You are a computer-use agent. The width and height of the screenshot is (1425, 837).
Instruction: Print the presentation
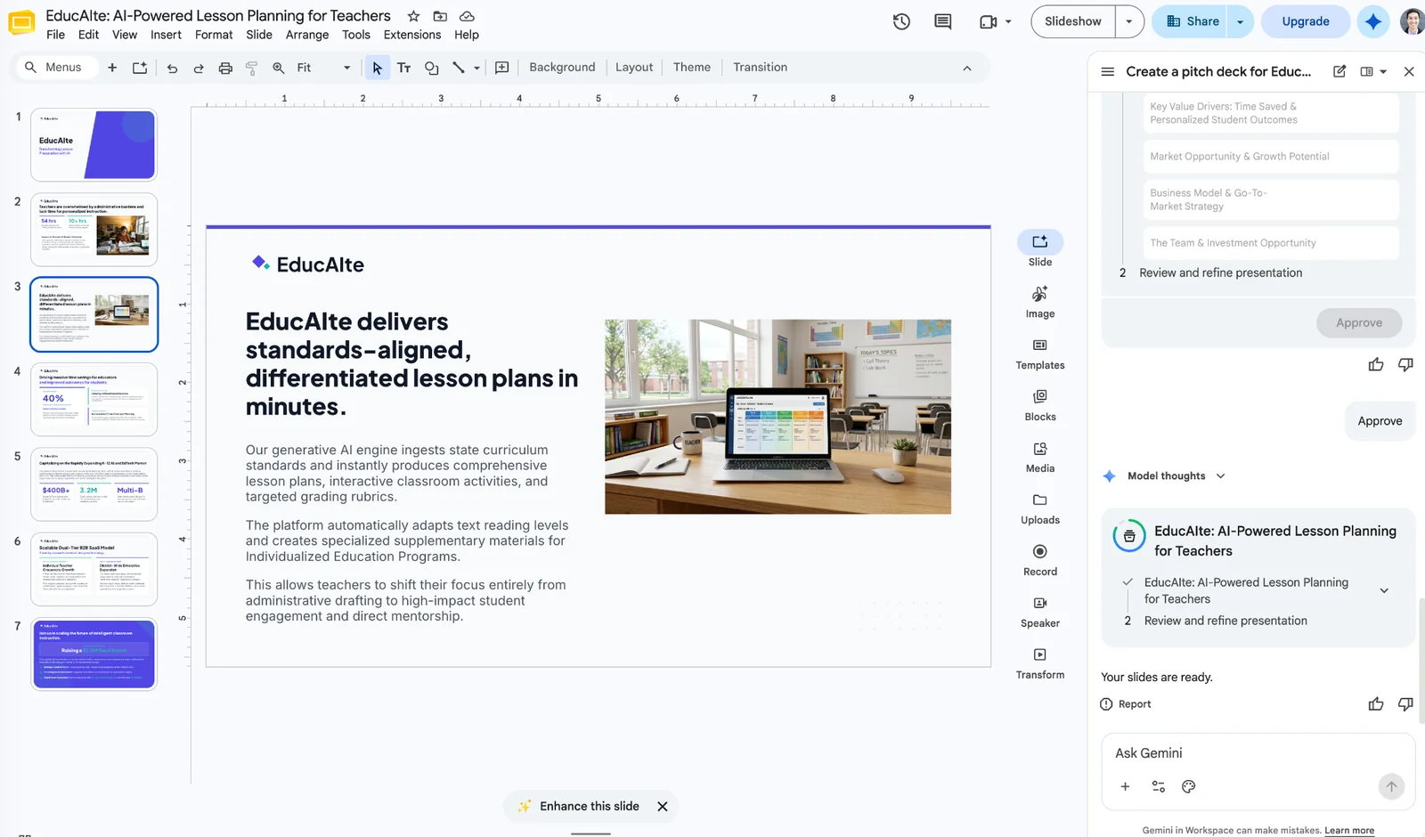(225, 68)
